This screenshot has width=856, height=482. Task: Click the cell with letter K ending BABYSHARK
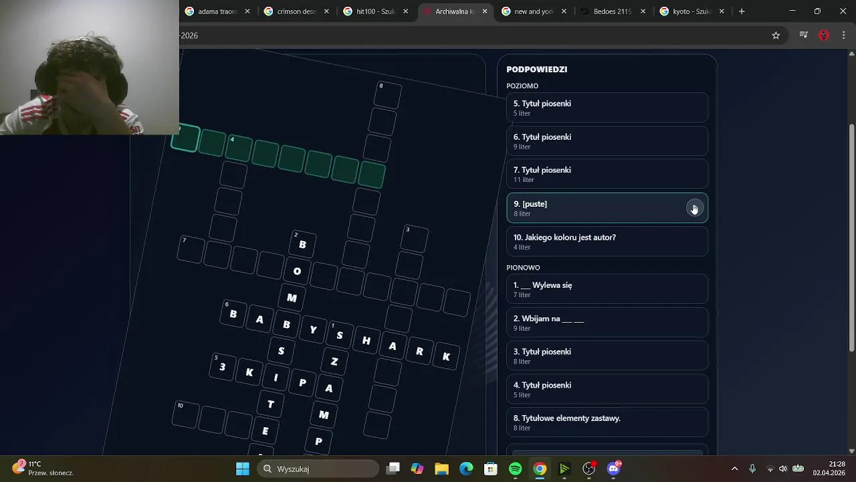[x=446, y=357]
